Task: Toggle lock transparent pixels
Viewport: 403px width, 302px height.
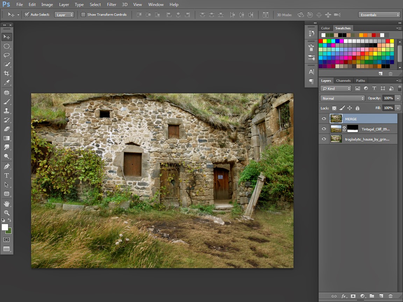Action: pyautogui.click(x=334, y=108)
